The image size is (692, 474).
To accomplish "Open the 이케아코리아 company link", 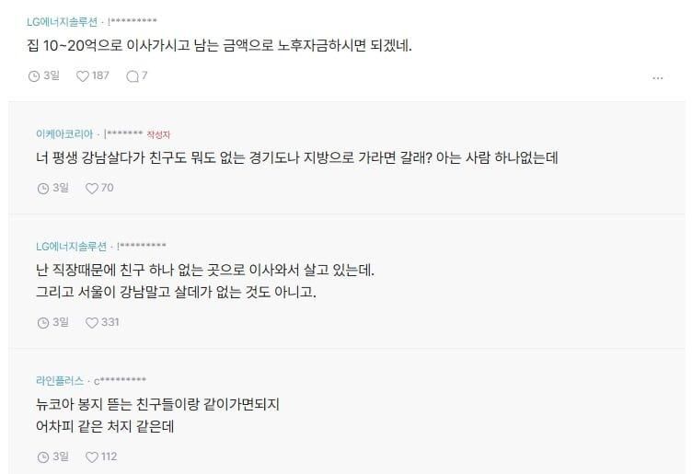I will [64, 133].
